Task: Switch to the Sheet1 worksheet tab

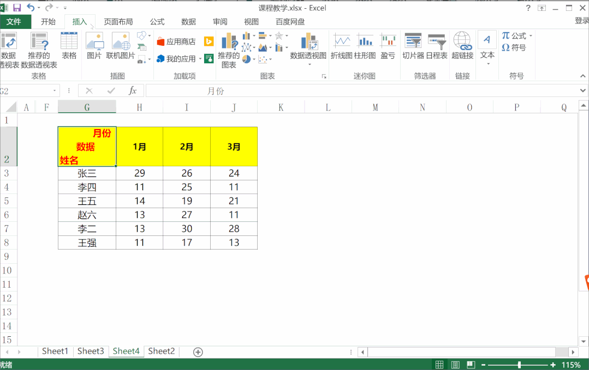Action: pyautogui.click(x=55, y=351)
